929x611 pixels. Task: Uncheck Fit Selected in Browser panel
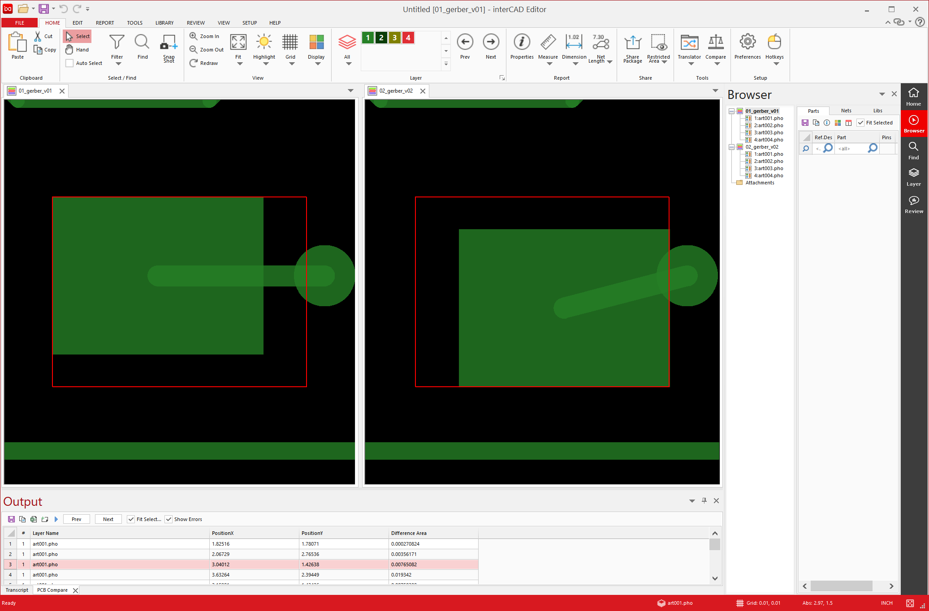(x=860, y=123)
